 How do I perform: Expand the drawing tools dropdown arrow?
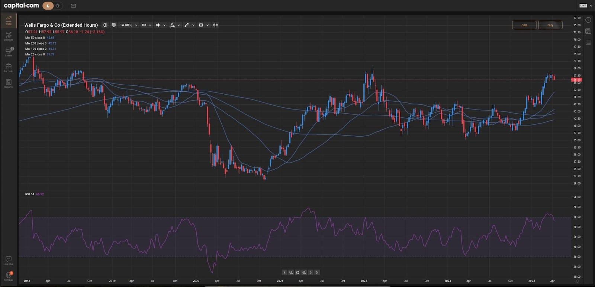193,25
